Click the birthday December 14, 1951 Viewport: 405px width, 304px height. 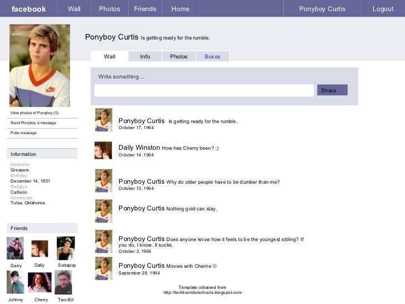30,181
